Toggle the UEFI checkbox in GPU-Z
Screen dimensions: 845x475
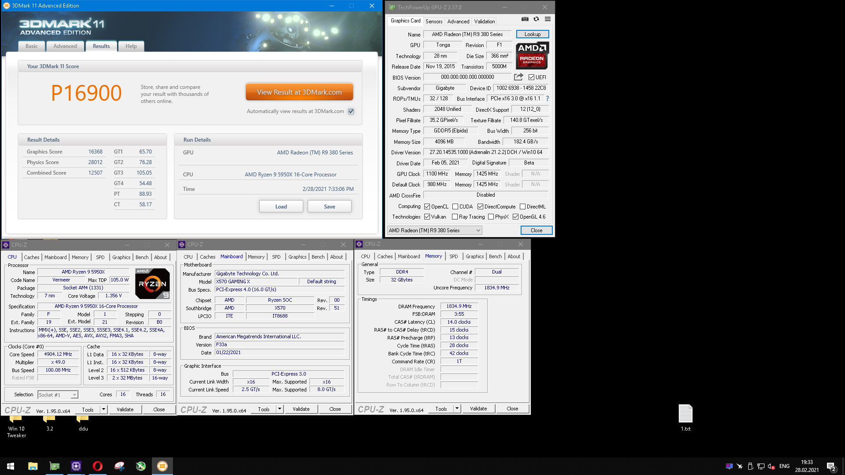point(531,77)
